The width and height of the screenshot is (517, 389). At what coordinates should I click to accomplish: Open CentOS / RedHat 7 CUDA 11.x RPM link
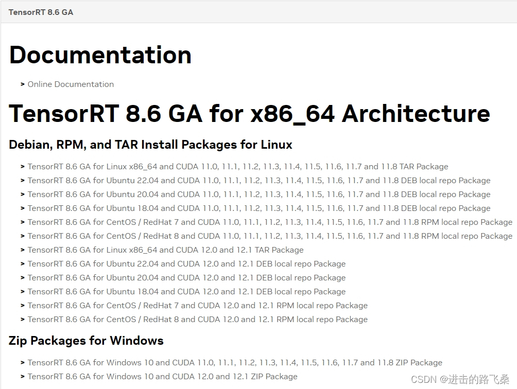(x=270, y=222)
